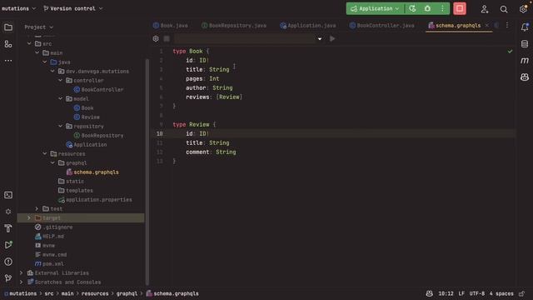Select Review class in project tree
Screen dimensions: 533x300
point(91,117)
